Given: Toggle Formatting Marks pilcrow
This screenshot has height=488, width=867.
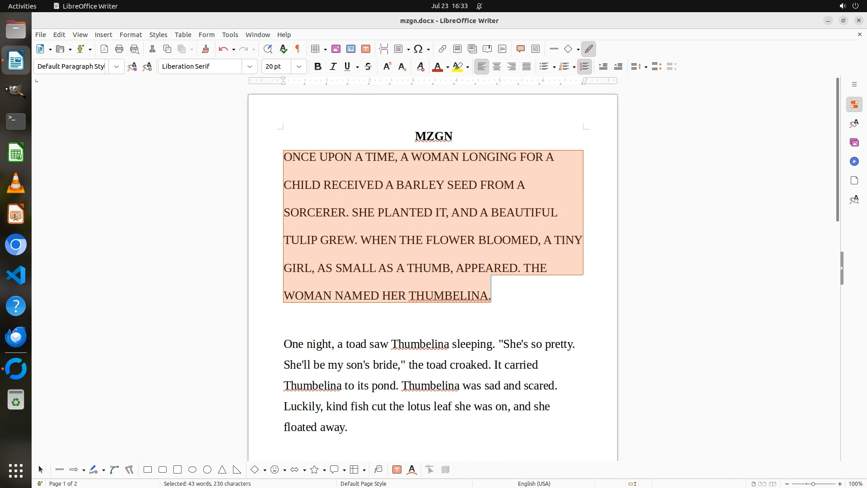Looking at the screenshot, I should 298,49.
